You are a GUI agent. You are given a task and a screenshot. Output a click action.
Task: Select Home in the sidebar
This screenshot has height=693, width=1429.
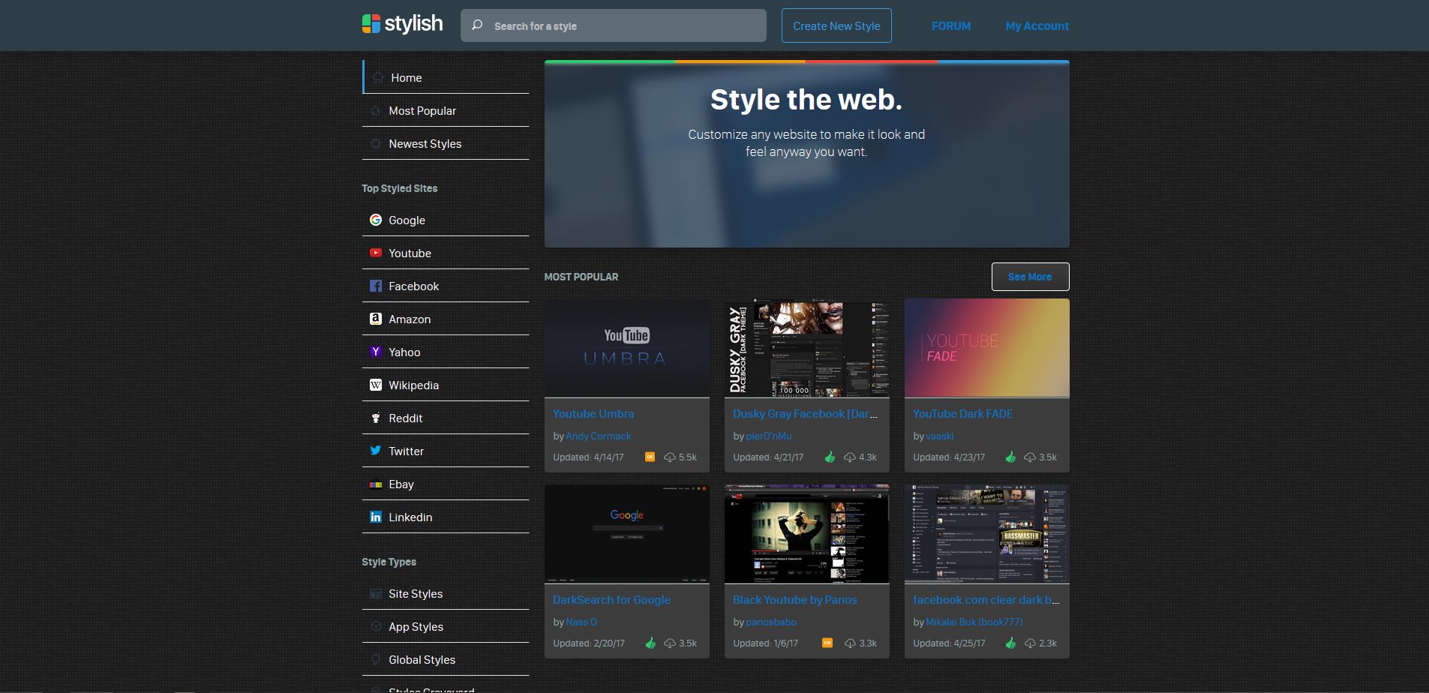[x=446, y=77]
